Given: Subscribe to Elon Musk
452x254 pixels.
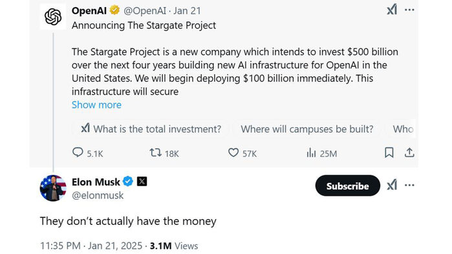Looking at the screenshot, I should click(x=348, y=185).
